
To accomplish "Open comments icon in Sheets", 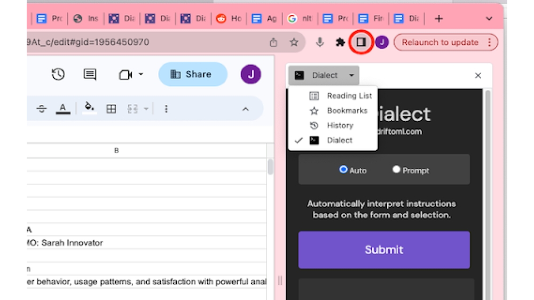I will 90,74.
